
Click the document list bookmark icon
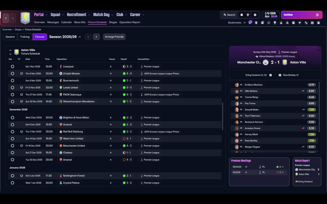click(x=294, y=23)
